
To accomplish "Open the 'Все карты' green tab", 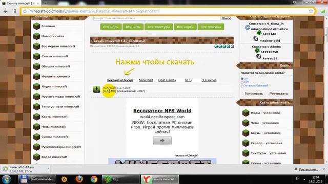I will click(185, 27).
